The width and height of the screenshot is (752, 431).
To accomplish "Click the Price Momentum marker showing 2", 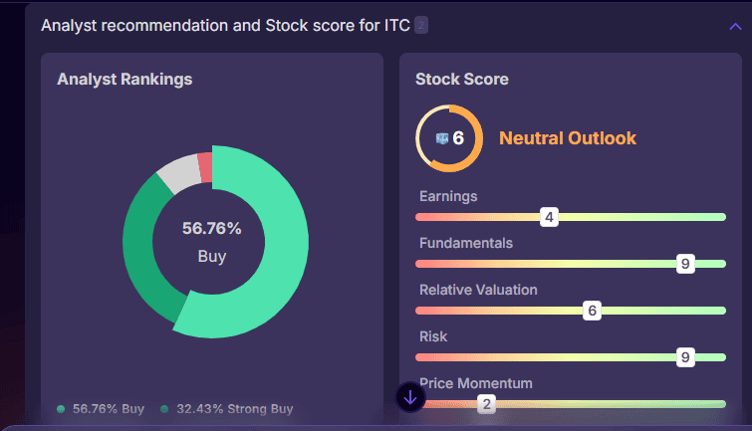I will pyautogui.click(x=486, y=404).
